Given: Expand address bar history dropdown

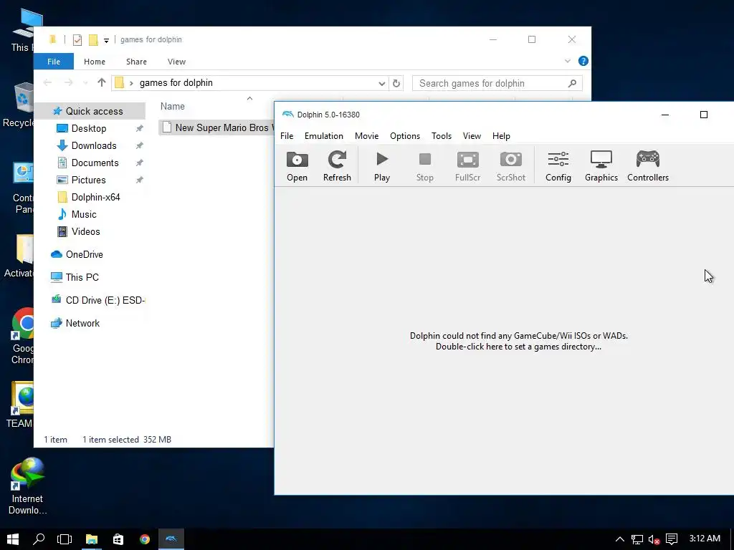Looking at the screenshot, I should point(382,83).
